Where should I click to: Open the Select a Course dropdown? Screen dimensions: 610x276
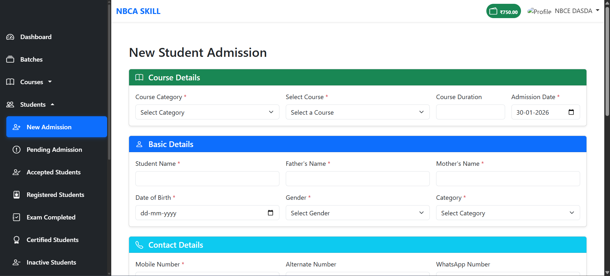[358, 112]
